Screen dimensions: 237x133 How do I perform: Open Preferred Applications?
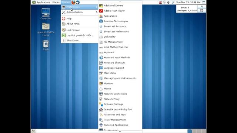120,125
